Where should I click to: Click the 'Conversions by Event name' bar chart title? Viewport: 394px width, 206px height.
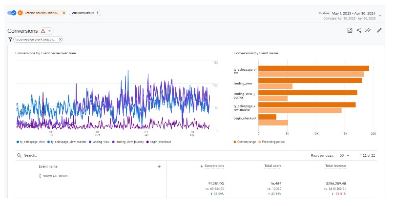(256, 53)
